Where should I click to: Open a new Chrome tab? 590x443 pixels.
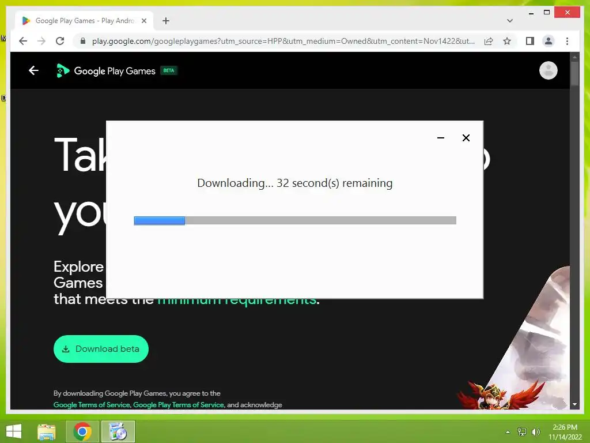tap(166, 21)
